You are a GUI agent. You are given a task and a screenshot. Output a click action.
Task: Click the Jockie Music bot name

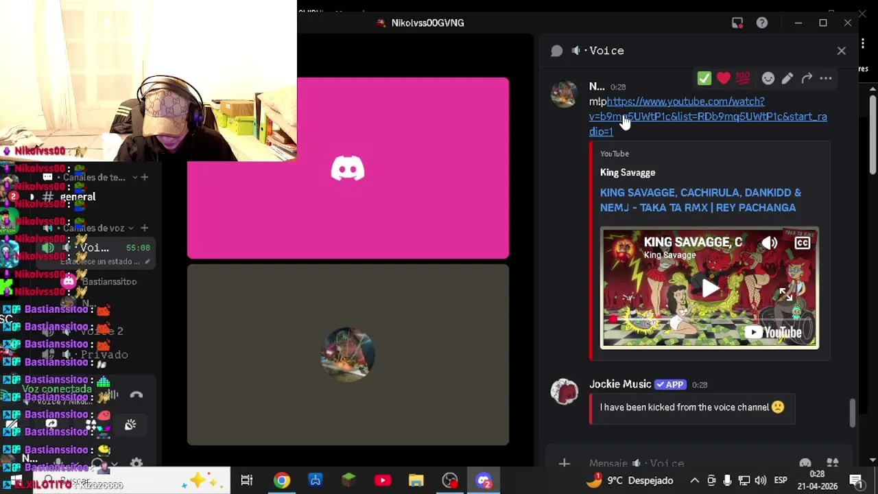click(620, 384)
